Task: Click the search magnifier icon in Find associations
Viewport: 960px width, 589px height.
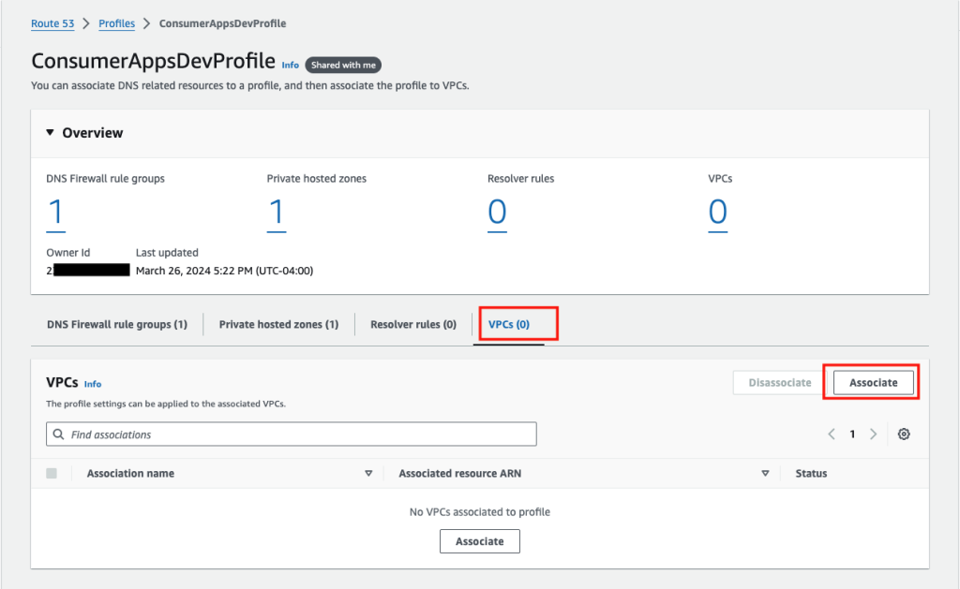Action: 59,434
